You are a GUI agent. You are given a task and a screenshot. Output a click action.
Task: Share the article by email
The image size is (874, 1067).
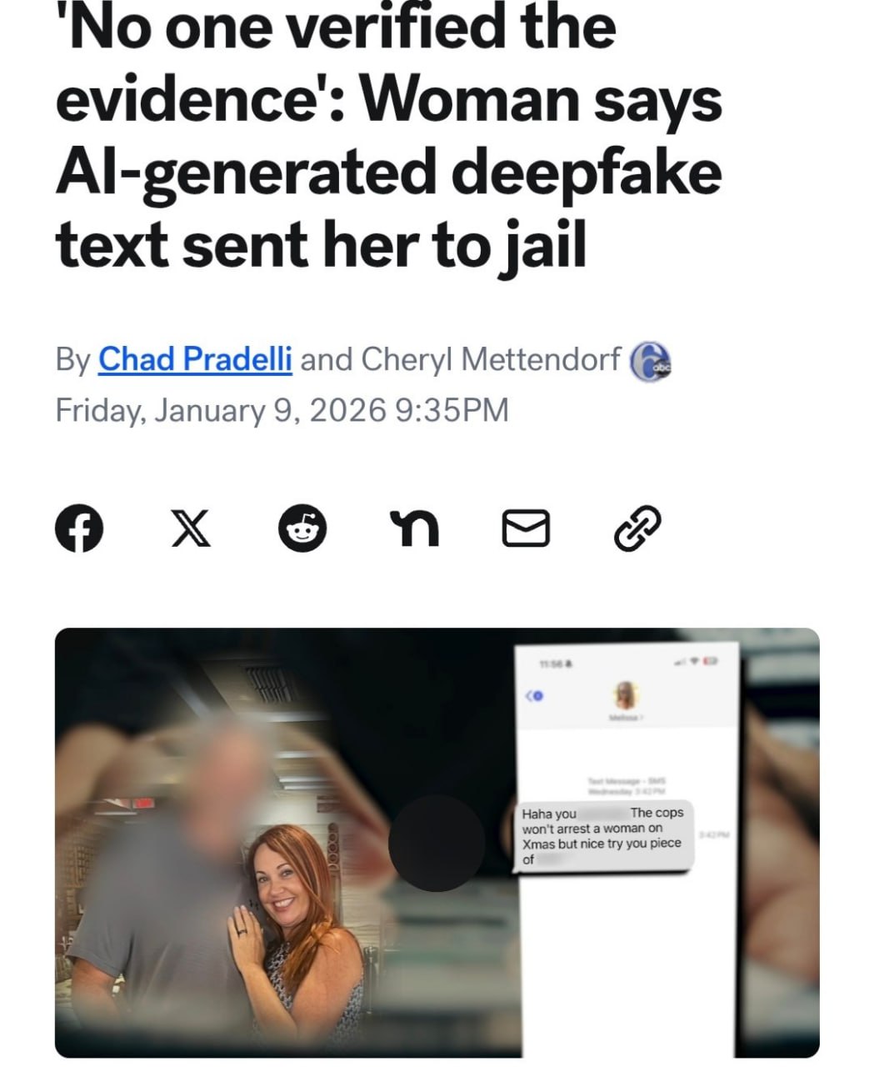tap(526, 529)
